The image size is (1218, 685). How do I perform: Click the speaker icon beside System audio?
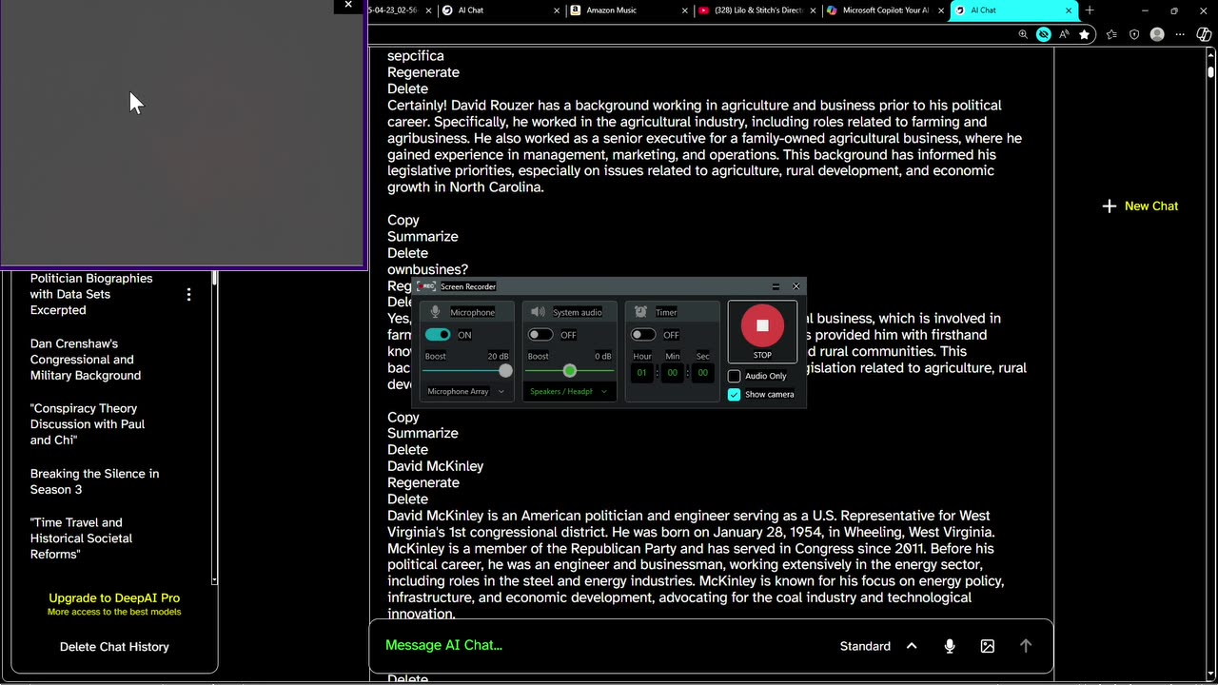(538, 312)
